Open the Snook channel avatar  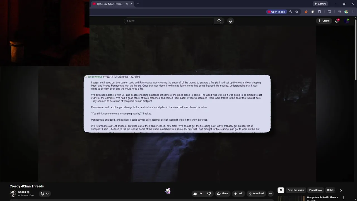(x=13, y=193)
